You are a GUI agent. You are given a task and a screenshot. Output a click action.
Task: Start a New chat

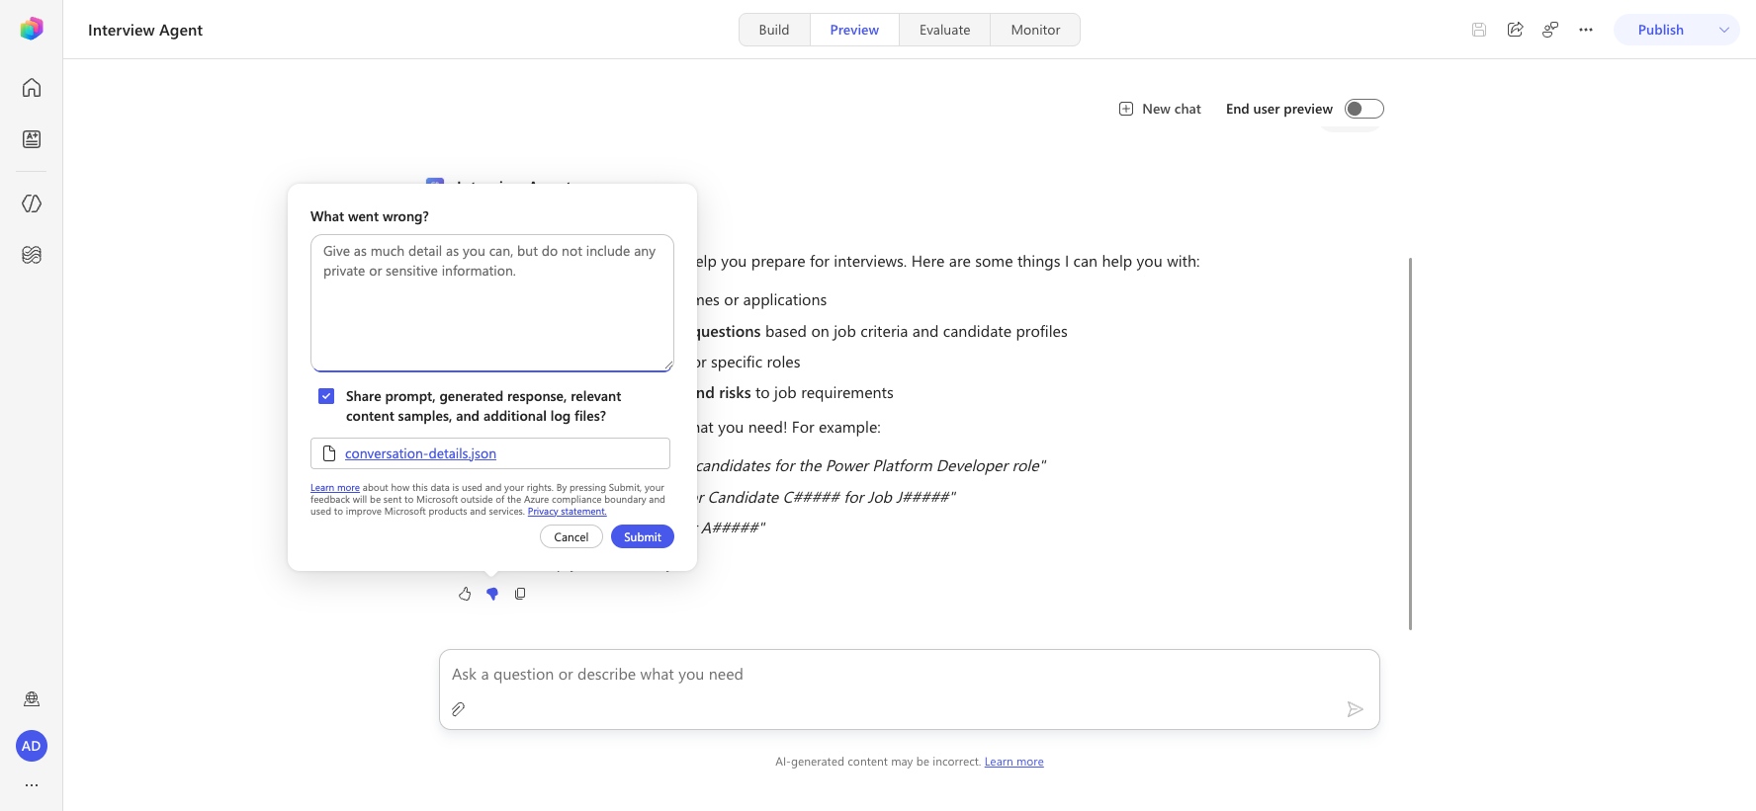[1160, 109]
